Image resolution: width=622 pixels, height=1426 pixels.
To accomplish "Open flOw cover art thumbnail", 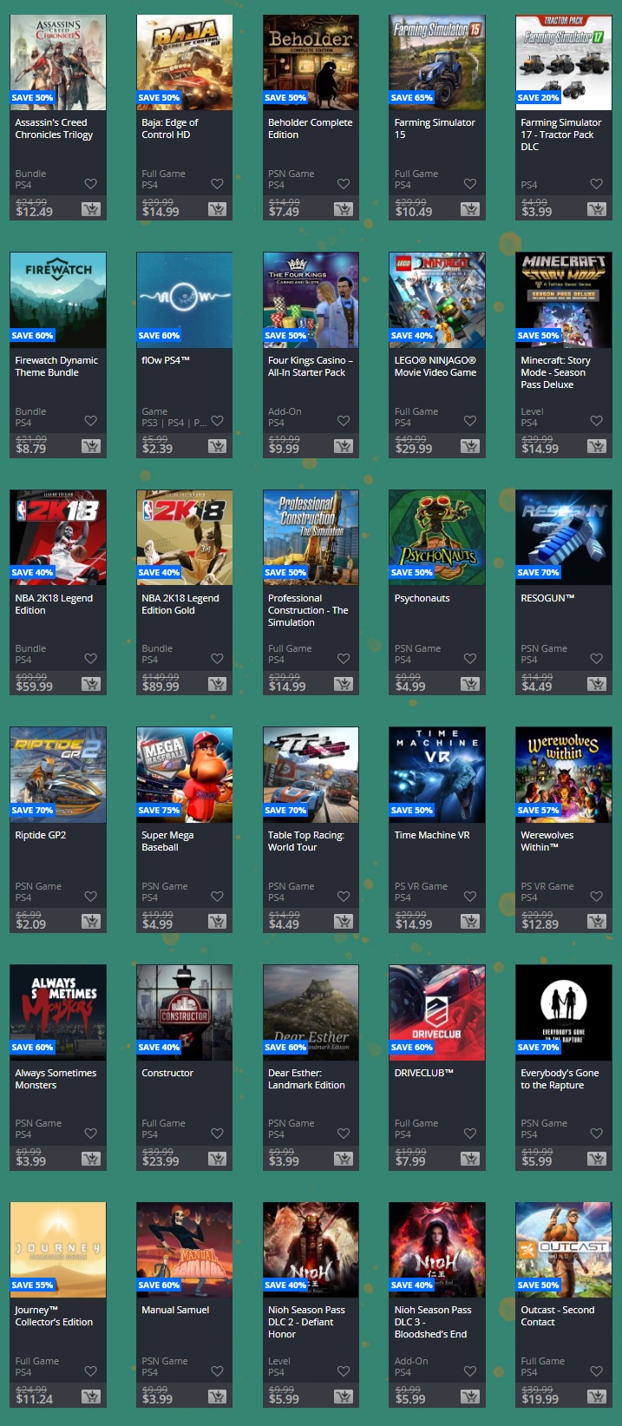I will pos(185,300).
